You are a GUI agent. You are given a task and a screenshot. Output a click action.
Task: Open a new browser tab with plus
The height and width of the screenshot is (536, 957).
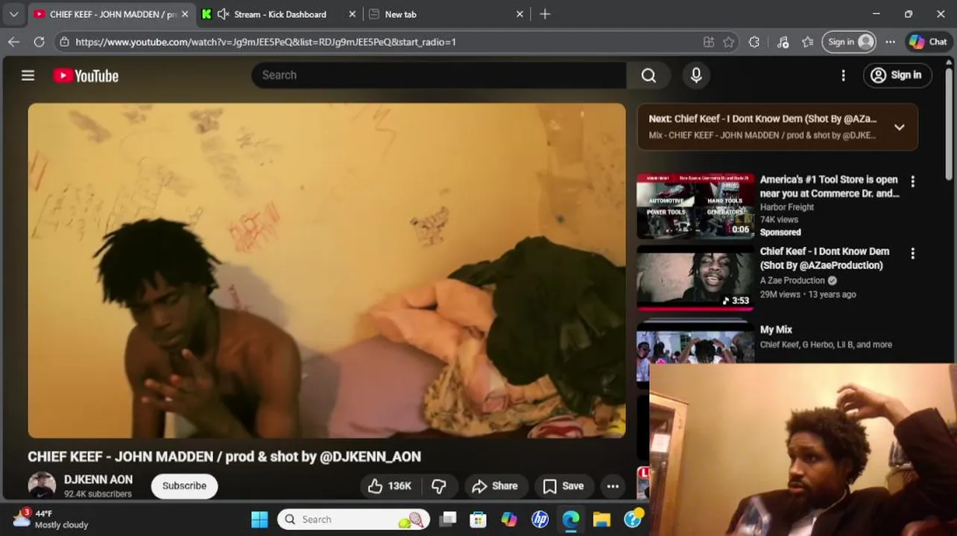click(x=545, y=14)
